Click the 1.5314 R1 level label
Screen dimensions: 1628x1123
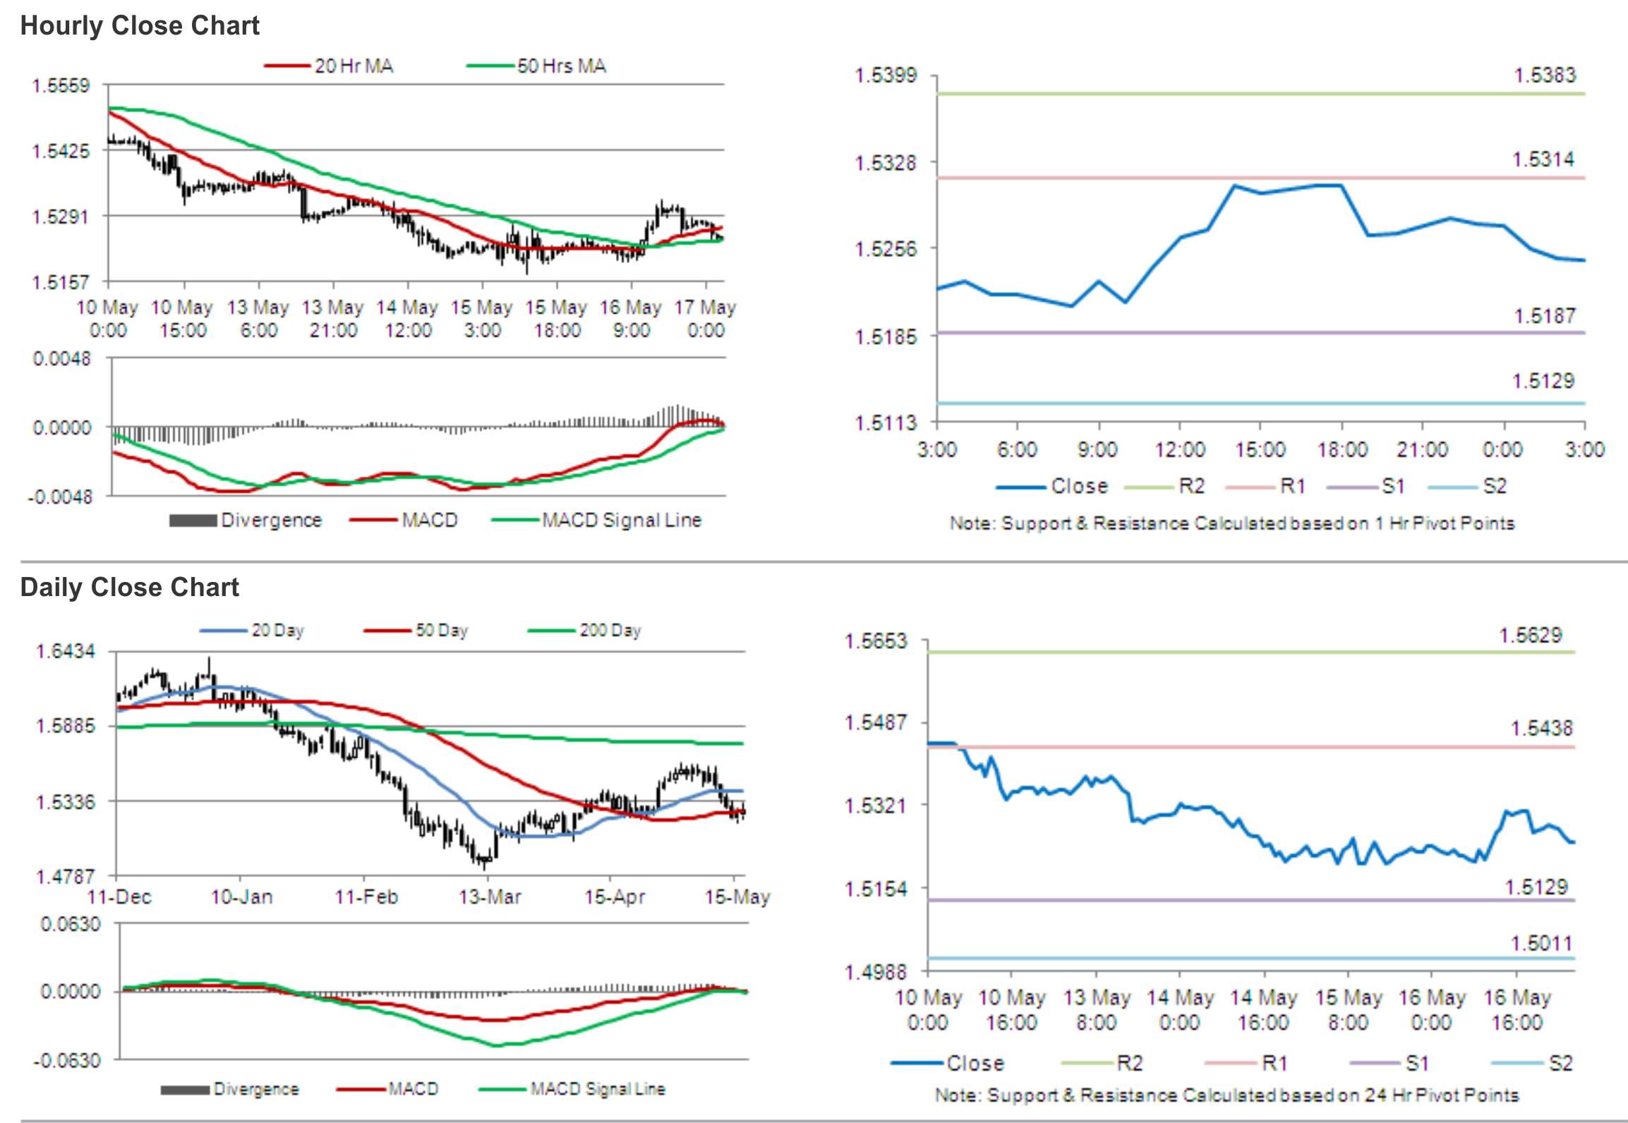(x=1543, y=159)
